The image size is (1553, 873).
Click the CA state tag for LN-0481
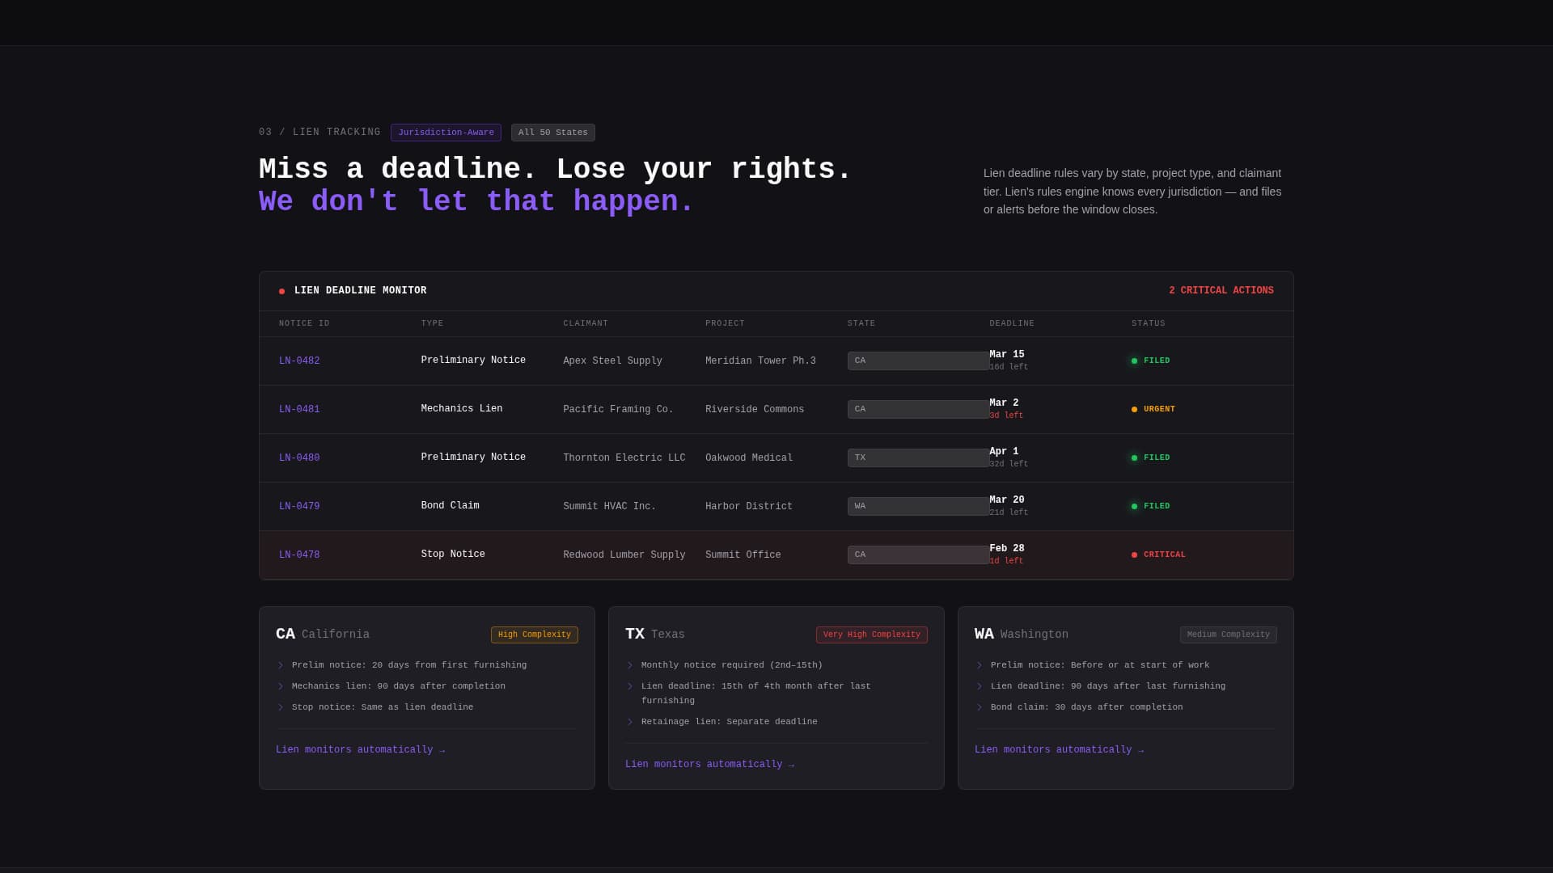click(x=918, y=409)
